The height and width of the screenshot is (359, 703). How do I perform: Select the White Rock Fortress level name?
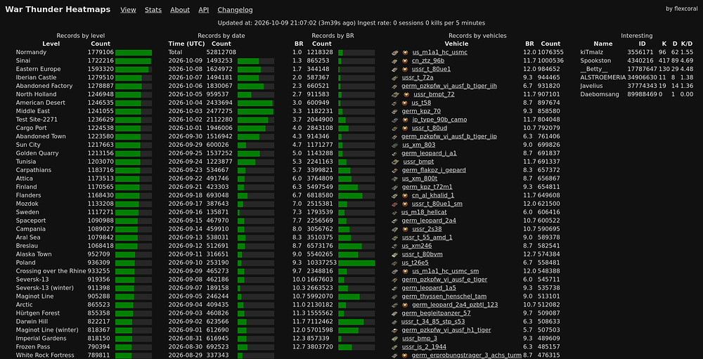45,355
